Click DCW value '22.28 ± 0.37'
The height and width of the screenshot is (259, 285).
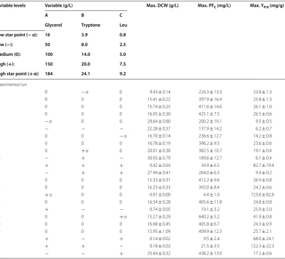point(159,129)
